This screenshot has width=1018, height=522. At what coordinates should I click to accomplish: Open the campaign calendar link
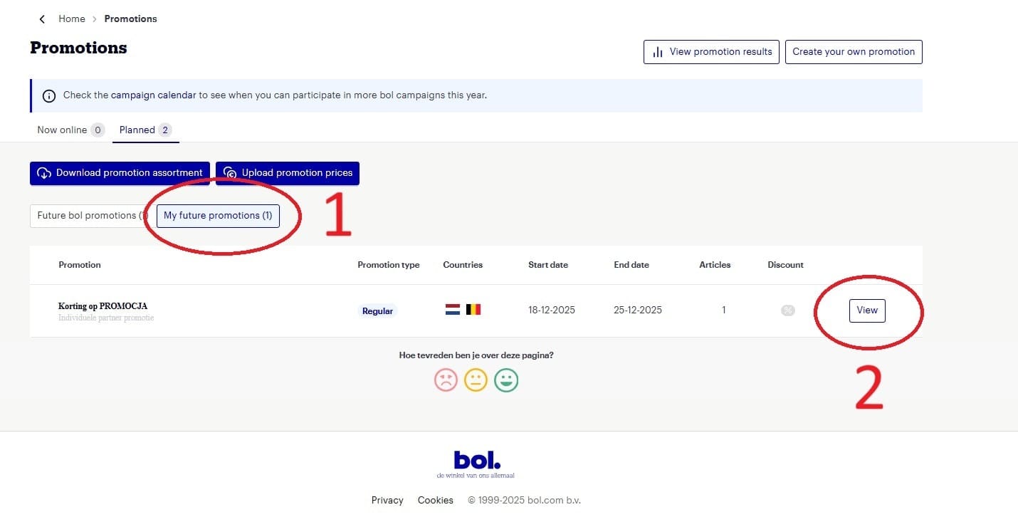[153, 95]
